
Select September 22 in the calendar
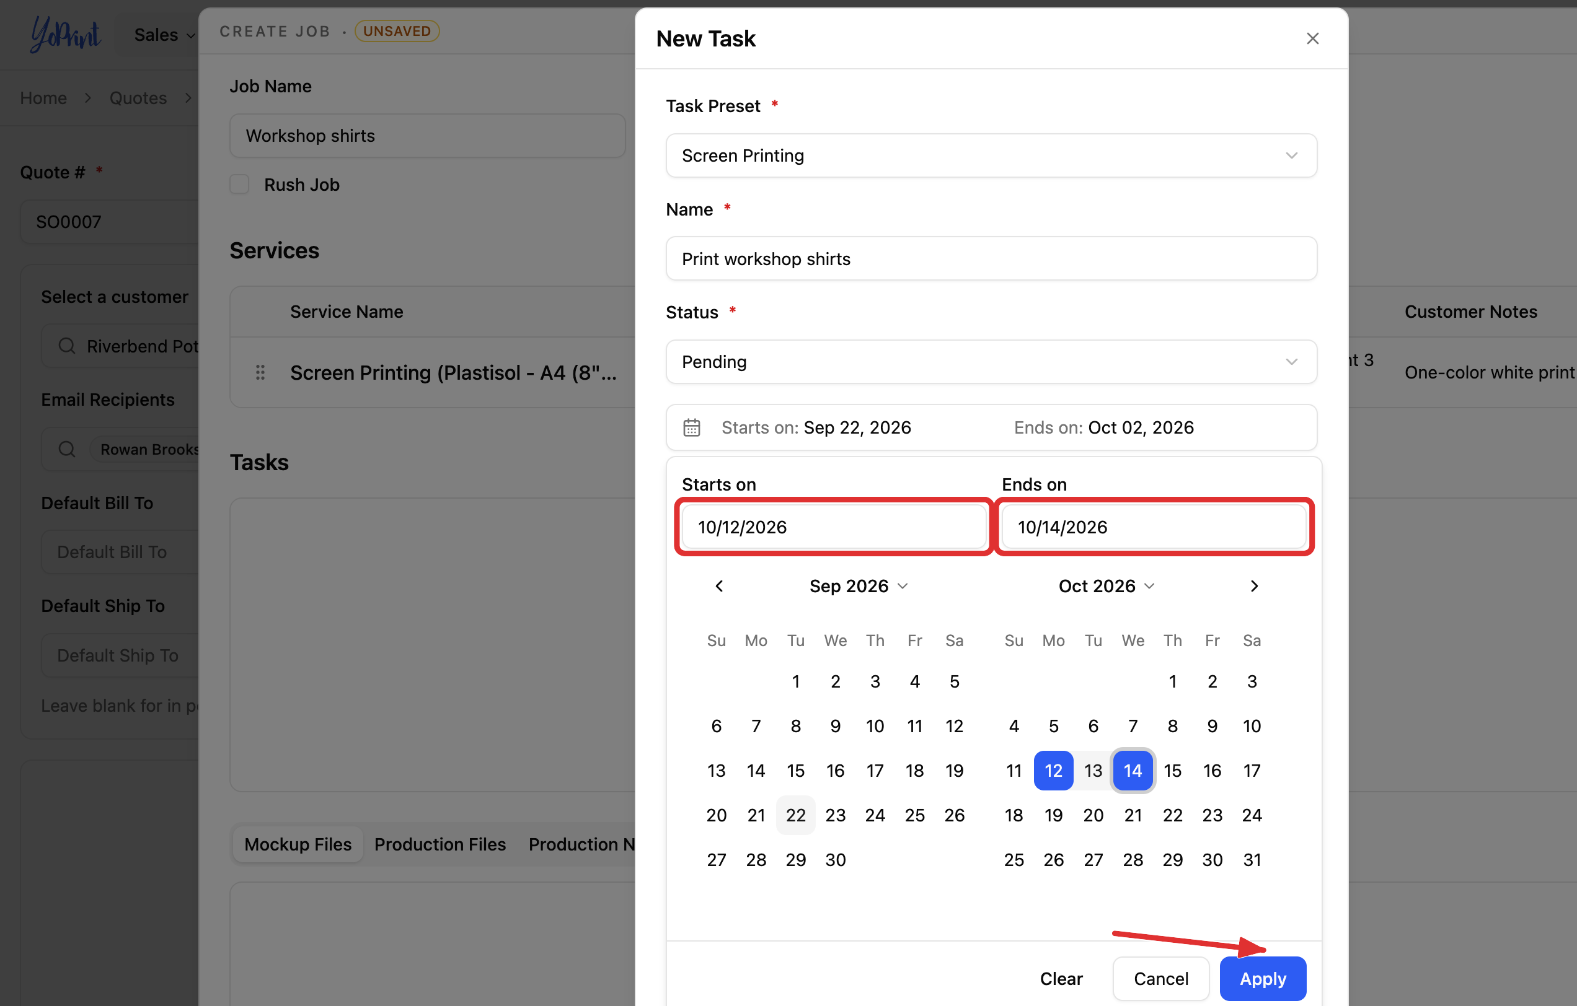pos(796,815)
